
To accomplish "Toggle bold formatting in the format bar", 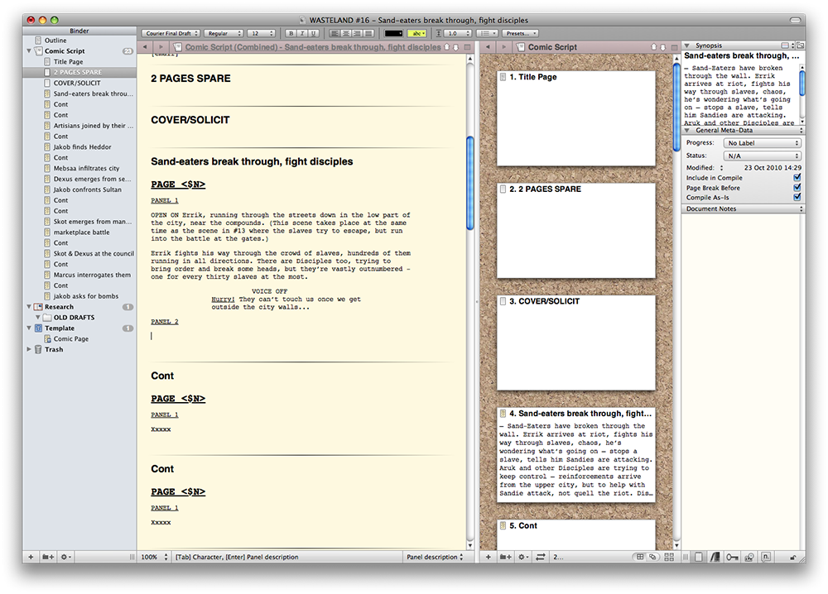I will click(291, 33).
